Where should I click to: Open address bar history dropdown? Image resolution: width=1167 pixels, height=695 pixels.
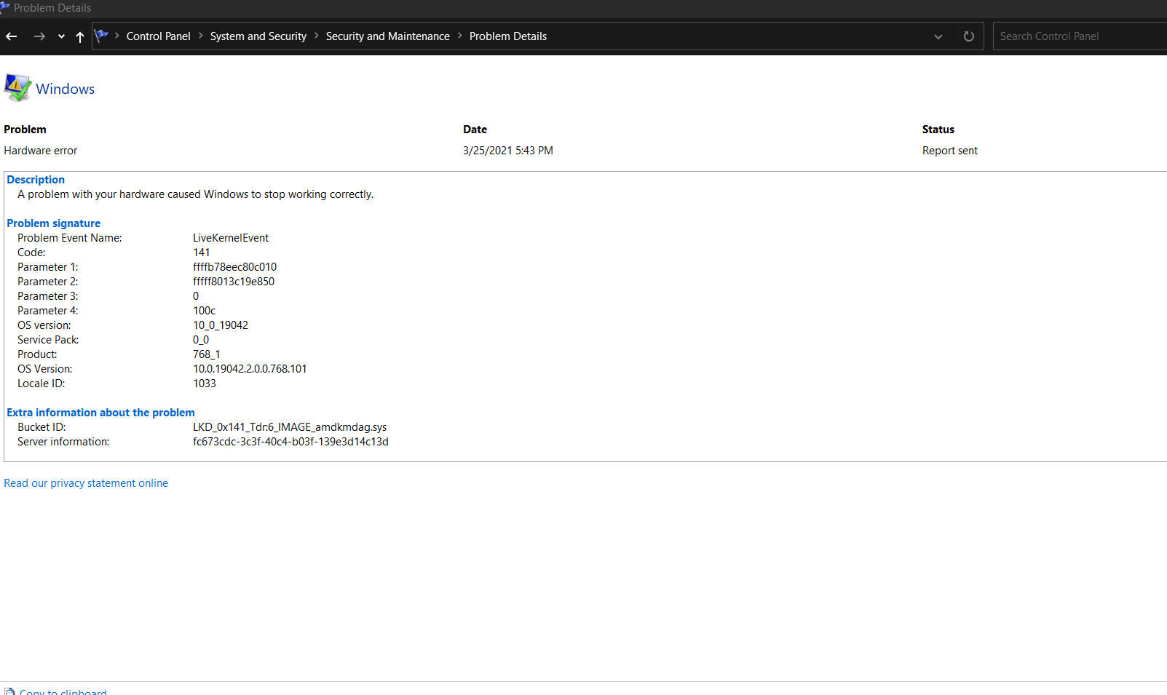tap(938, 36)
